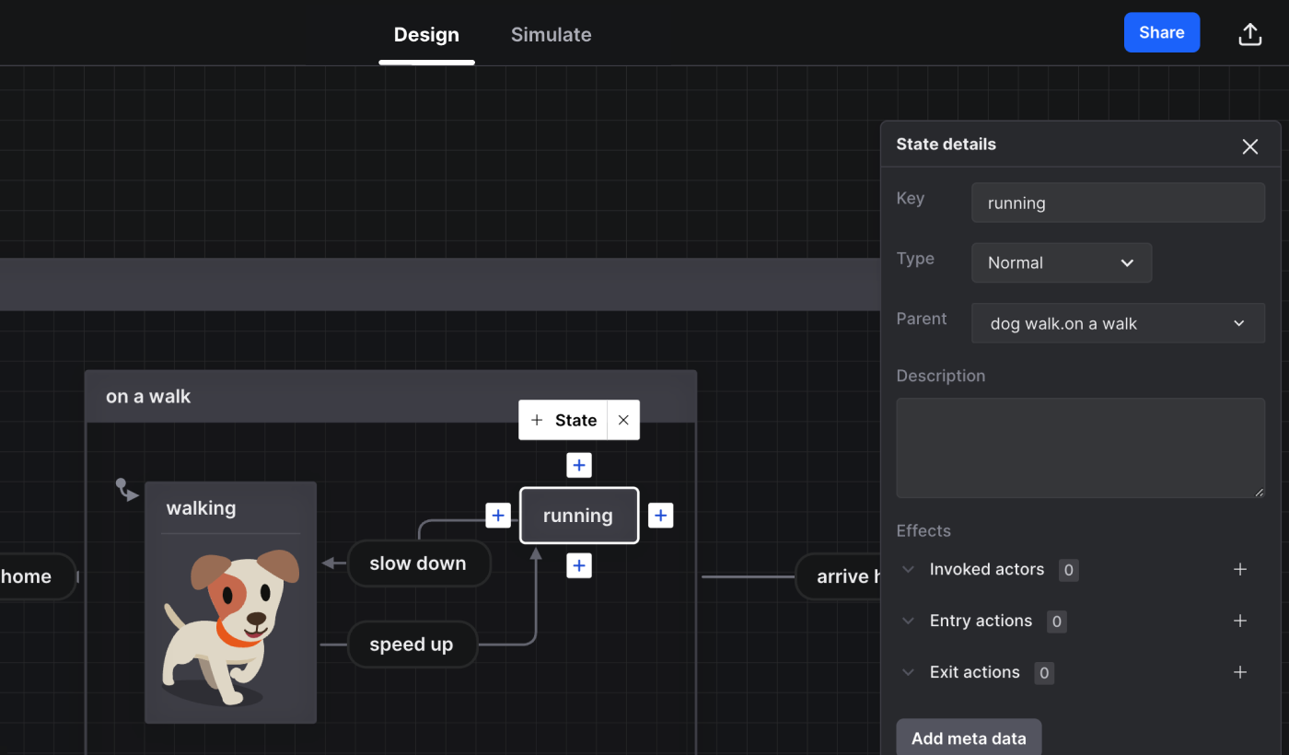
Task: Expand the Exit actions section
Action: [908, 672]
